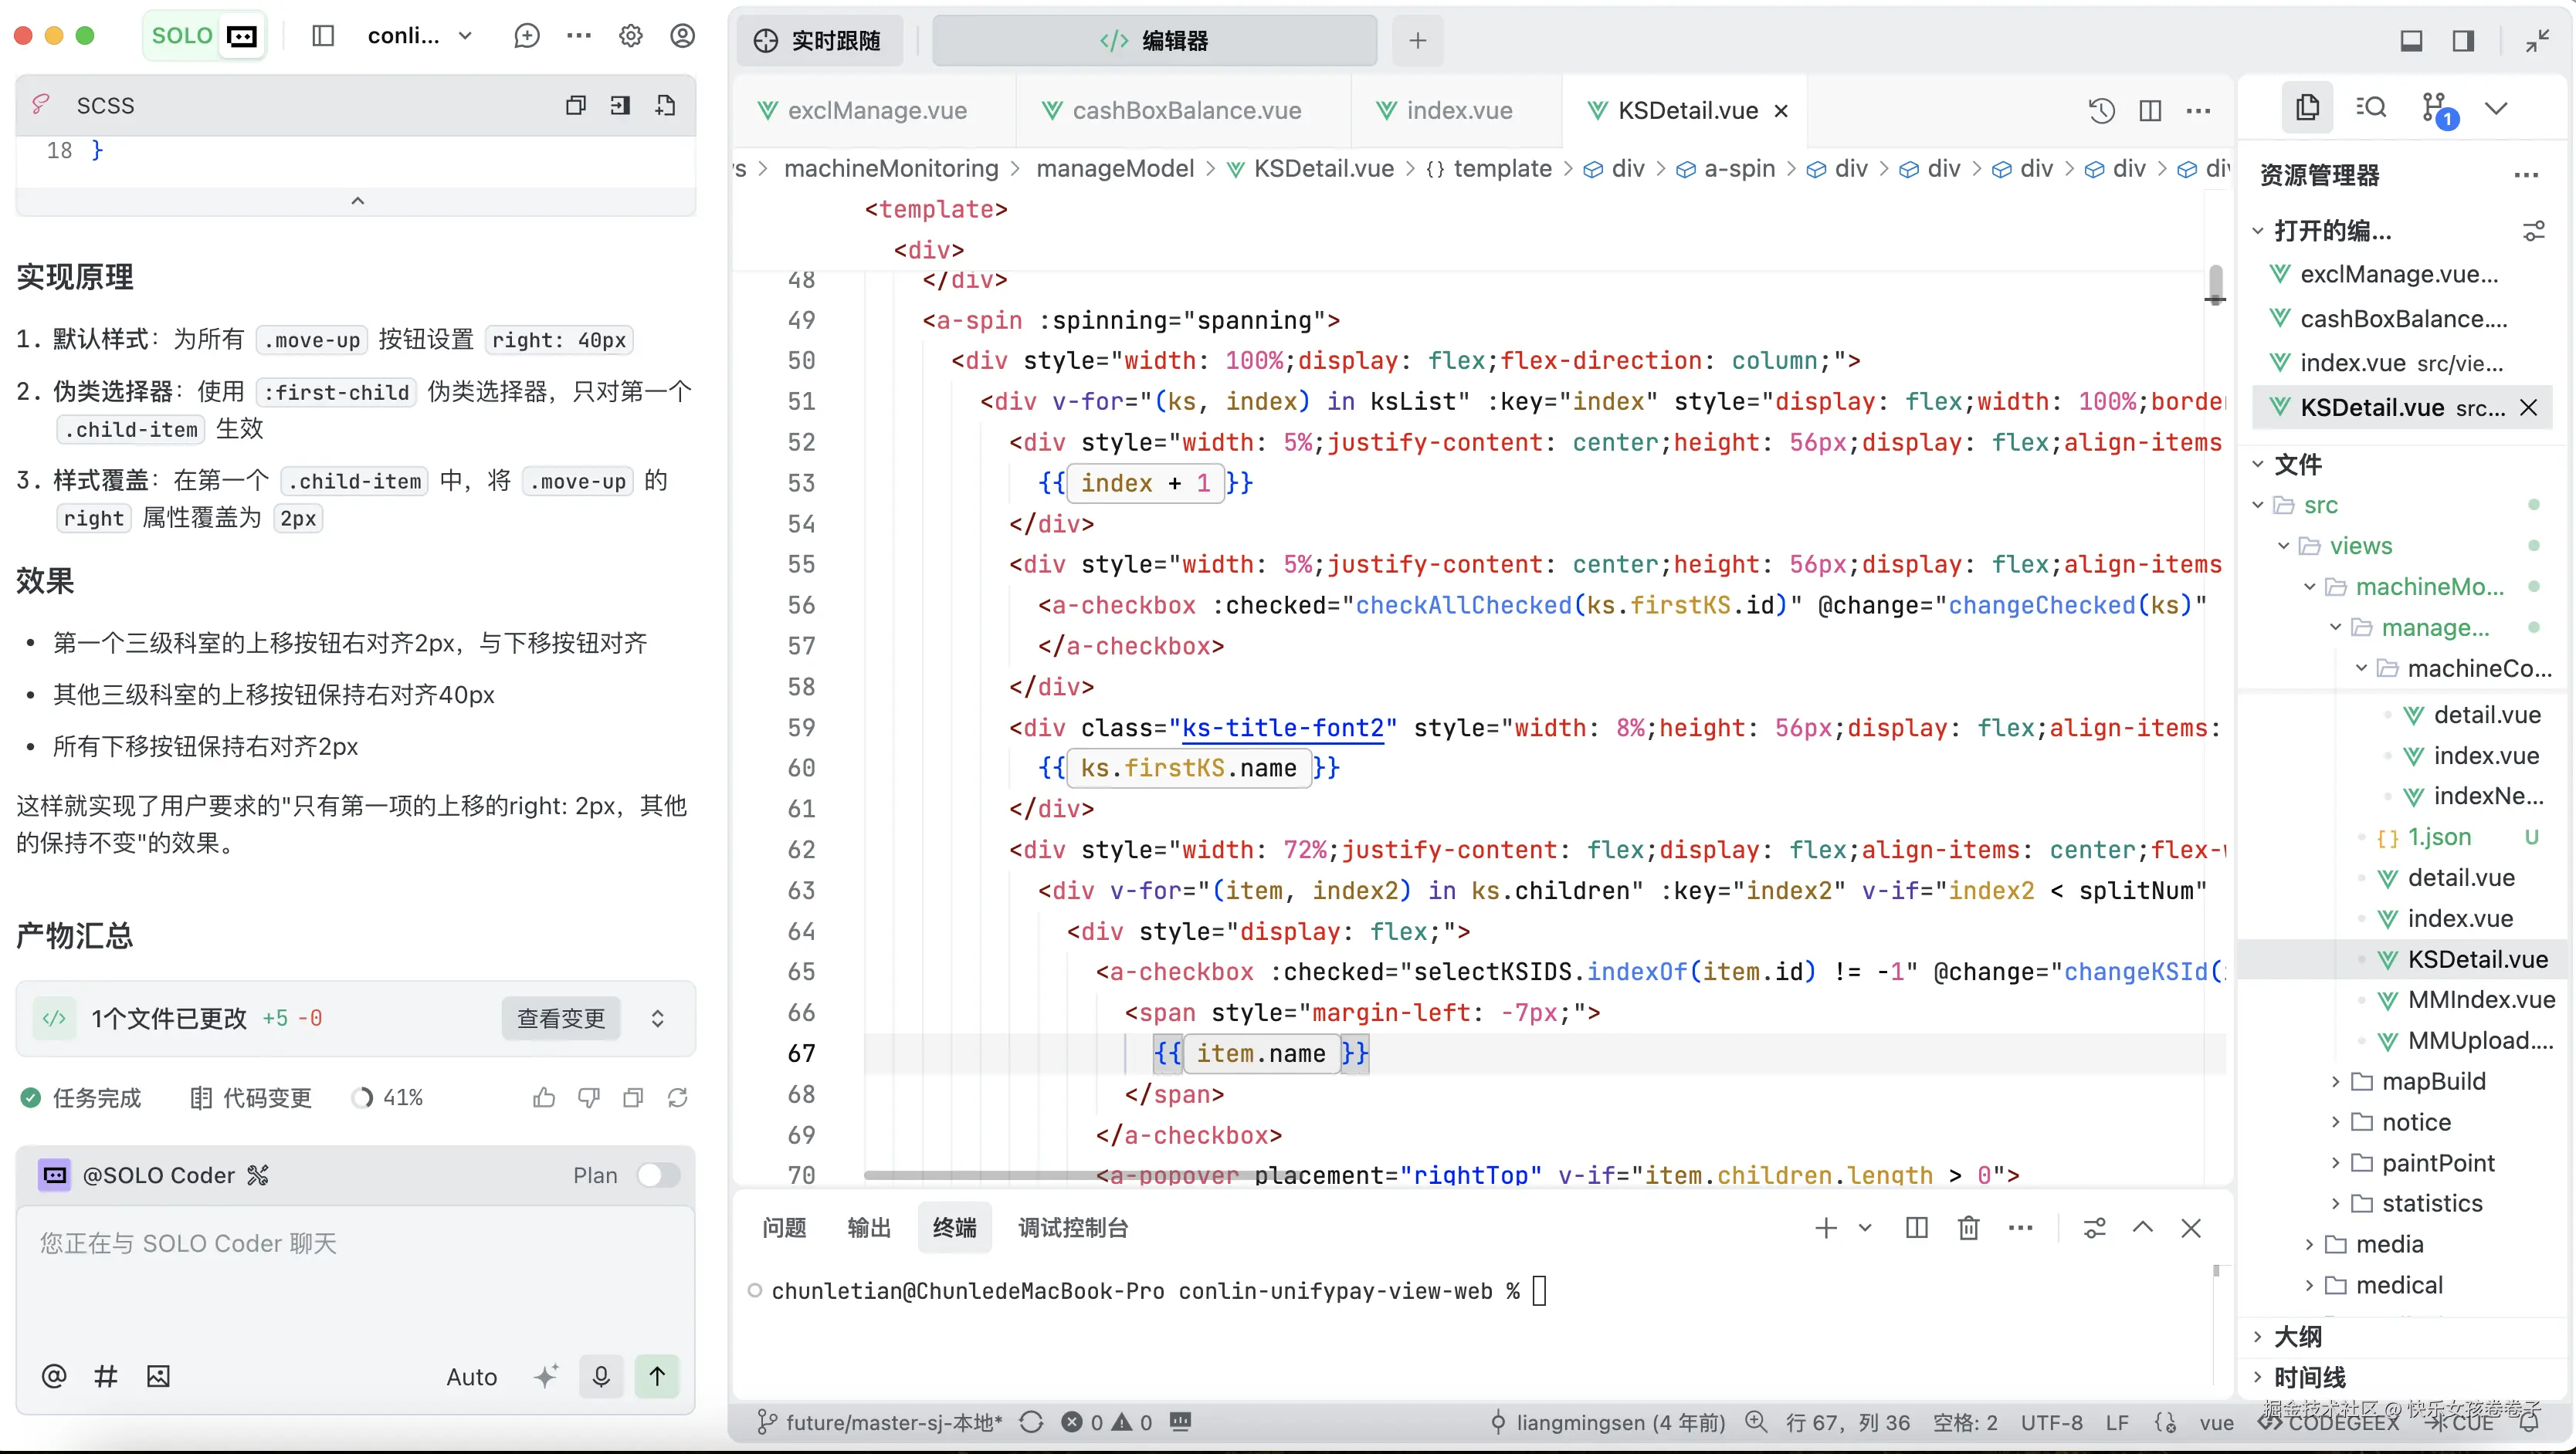Image resolution: width=2576 pixels, height=1454 pixels.
Task: Switch to the cashBoxBalance.vue tab
Action: click(1186, 111)
